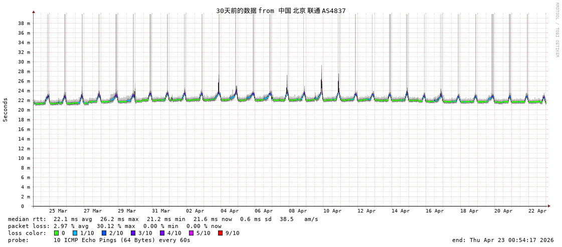Click the '08 Apr' x-axis label
This screenshot has height=247, width=562.
pyautogui.click(x=298, y=211)
